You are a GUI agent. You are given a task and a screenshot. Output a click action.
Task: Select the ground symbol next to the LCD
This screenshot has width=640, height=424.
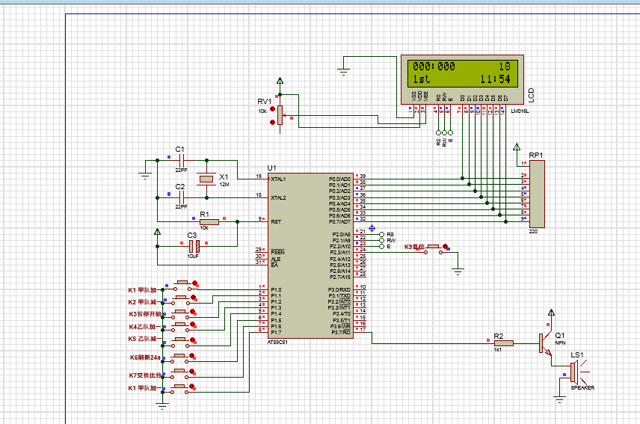(x=344, y=73)
